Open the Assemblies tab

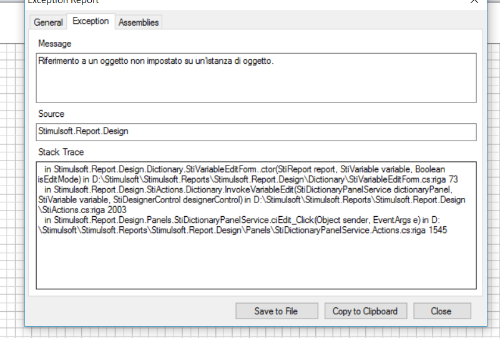point(139,22)
